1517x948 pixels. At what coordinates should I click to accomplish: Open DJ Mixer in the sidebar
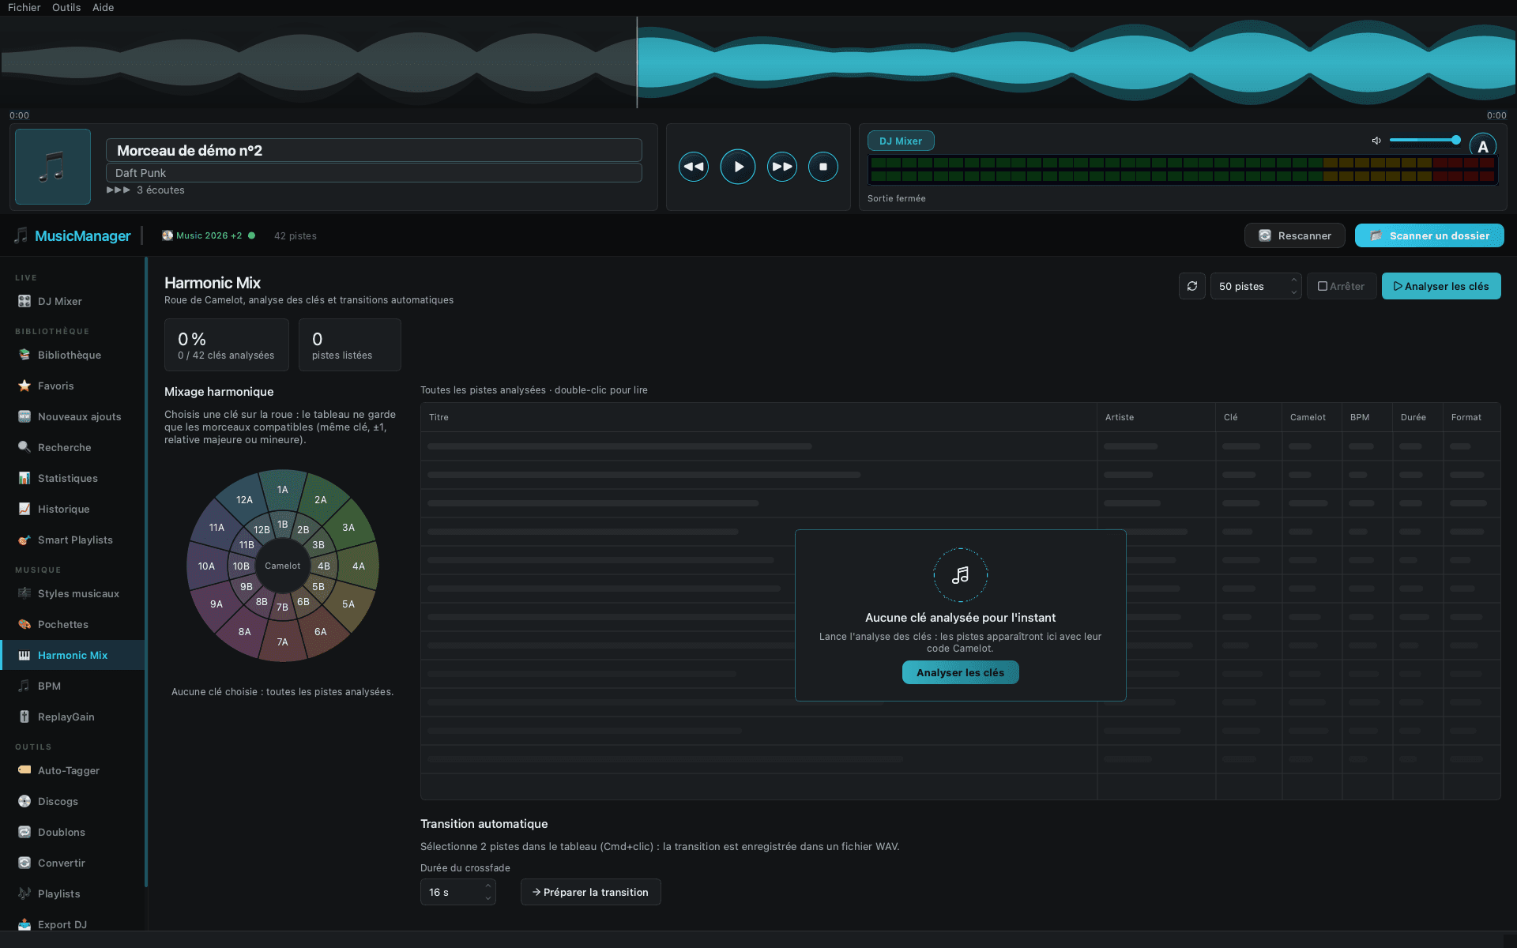[73, 301]
